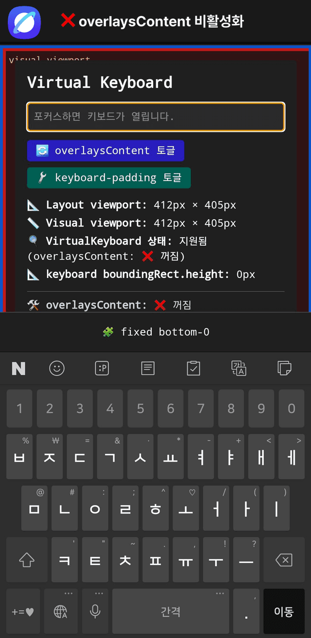Open Naver N icon in keyboard toolbar

[x=18, y=369]
